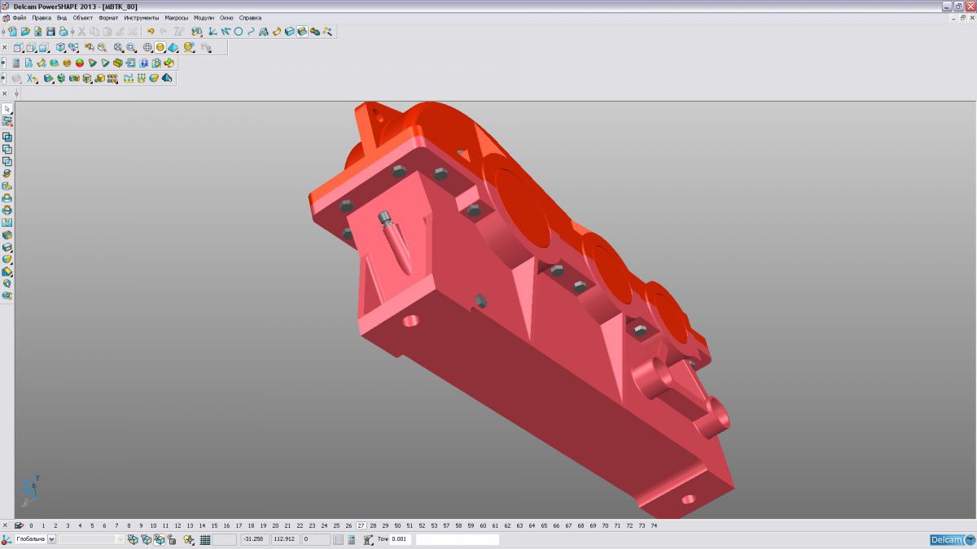Click the calculator icon in solid toolbar
The height and width of the screenshot is (549, 977).
16,63
